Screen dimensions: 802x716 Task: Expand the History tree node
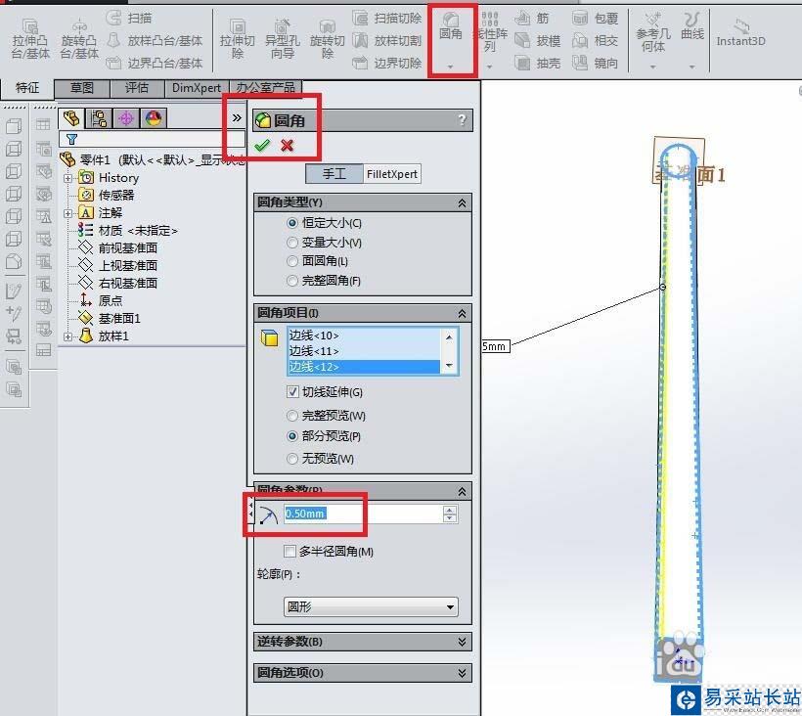coord(68,178)
